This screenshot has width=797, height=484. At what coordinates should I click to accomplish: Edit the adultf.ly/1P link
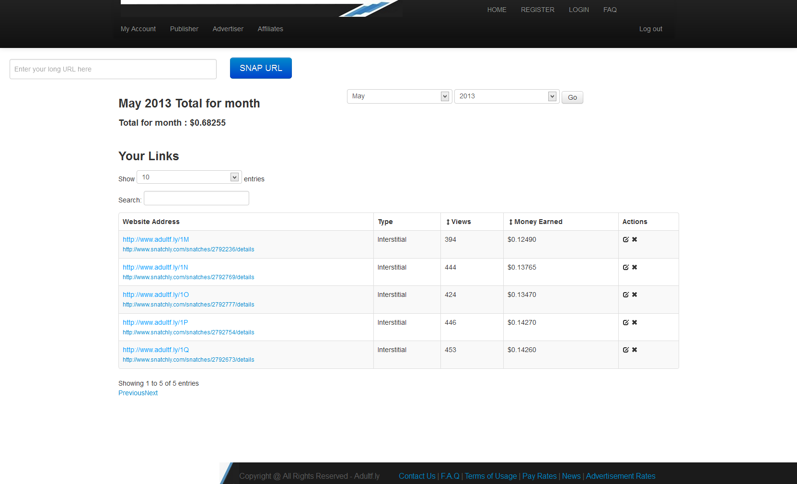[x=625, y=322]
